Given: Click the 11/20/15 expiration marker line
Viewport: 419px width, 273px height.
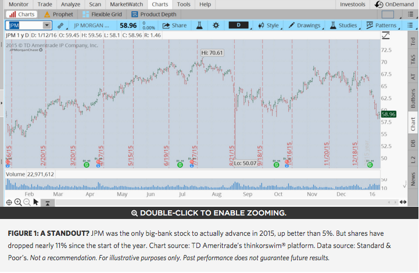Looking at the screenshot, I should coord(329,104).
